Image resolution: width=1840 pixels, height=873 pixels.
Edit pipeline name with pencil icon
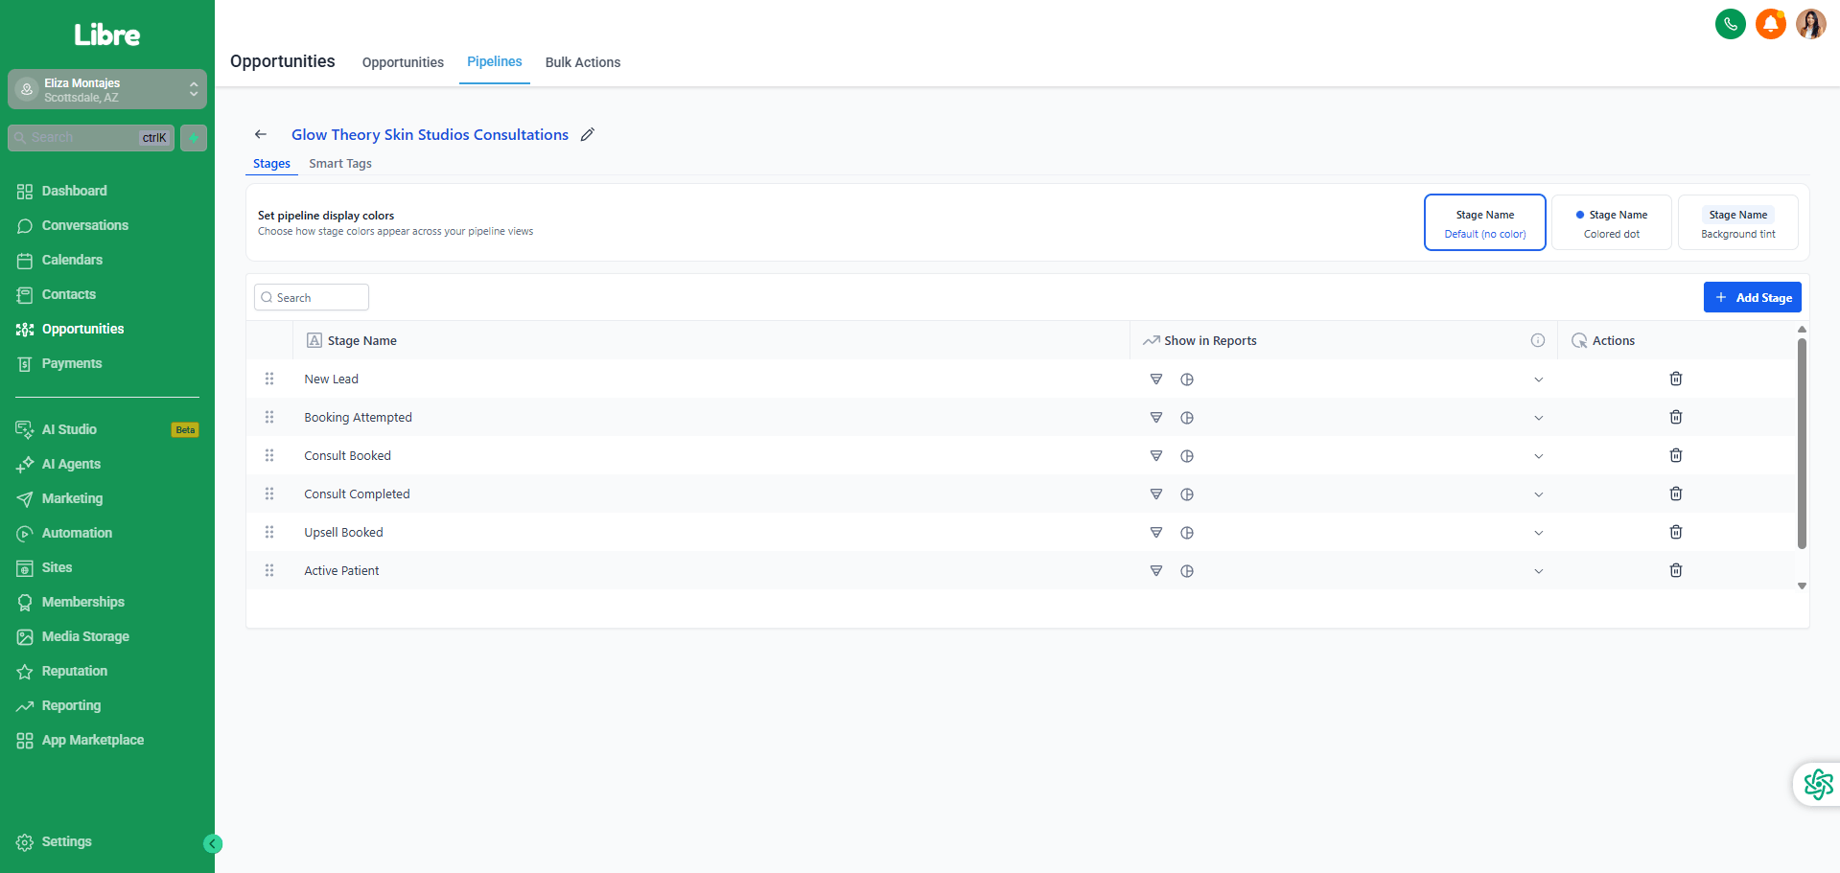click(x=588, y=134)
